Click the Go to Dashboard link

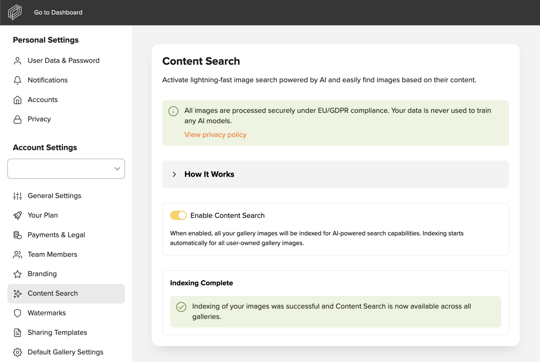pyautogui.click(x=58, y=12)
